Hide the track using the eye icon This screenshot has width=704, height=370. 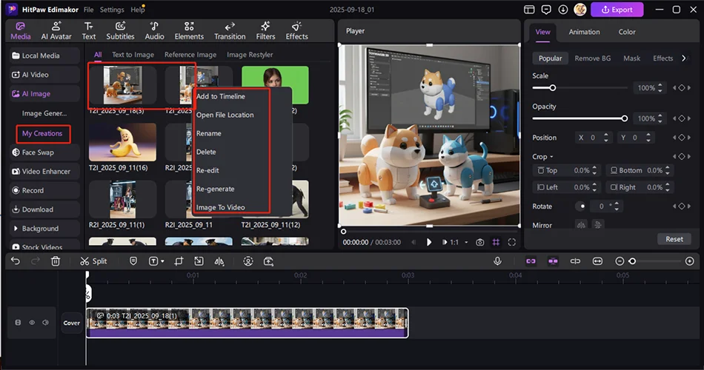click(32, 323)
